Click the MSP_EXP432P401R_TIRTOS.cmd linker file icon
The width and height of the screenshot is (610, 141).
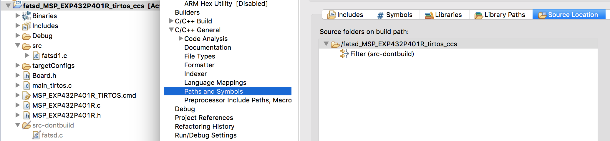[x=27, y=95]
